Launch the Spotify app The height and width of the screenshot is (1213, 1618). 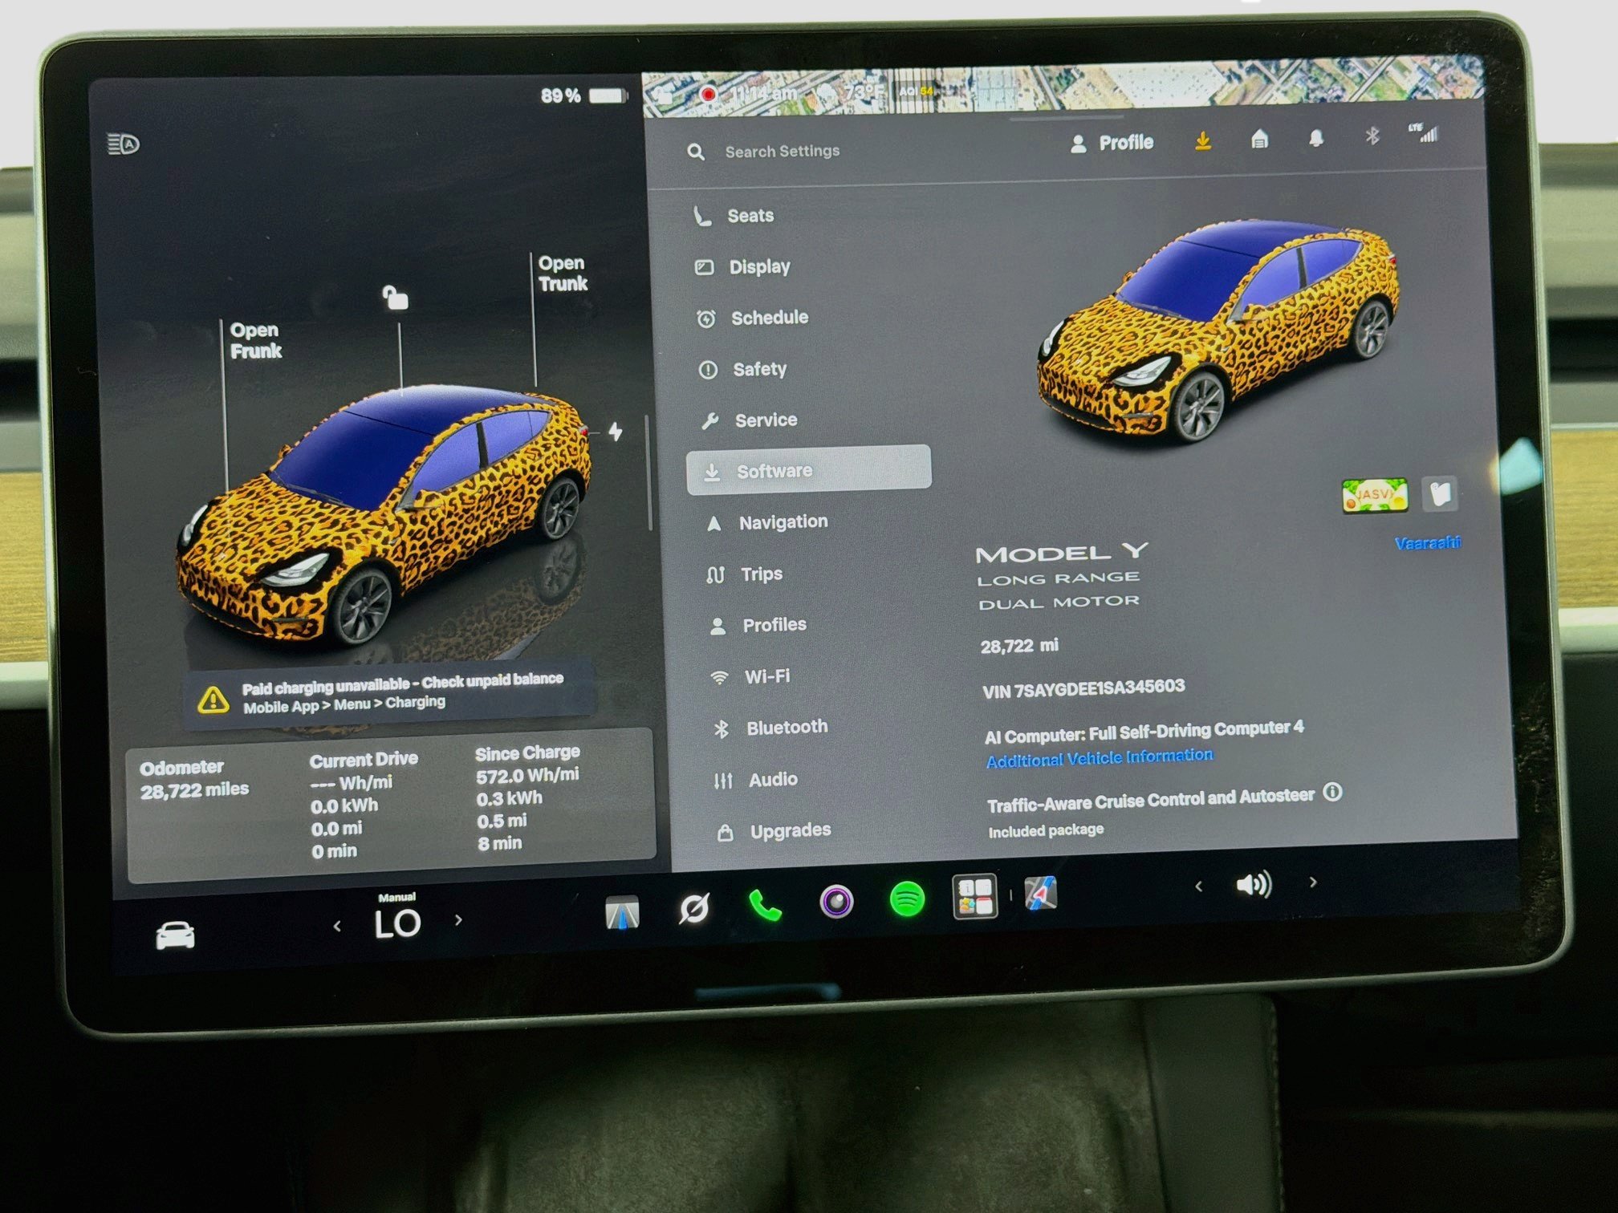[x=907, y=899]
